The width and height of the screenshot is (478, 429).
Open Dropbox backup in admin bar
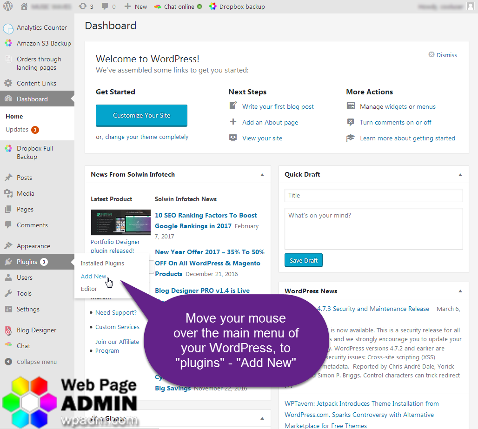237,7
